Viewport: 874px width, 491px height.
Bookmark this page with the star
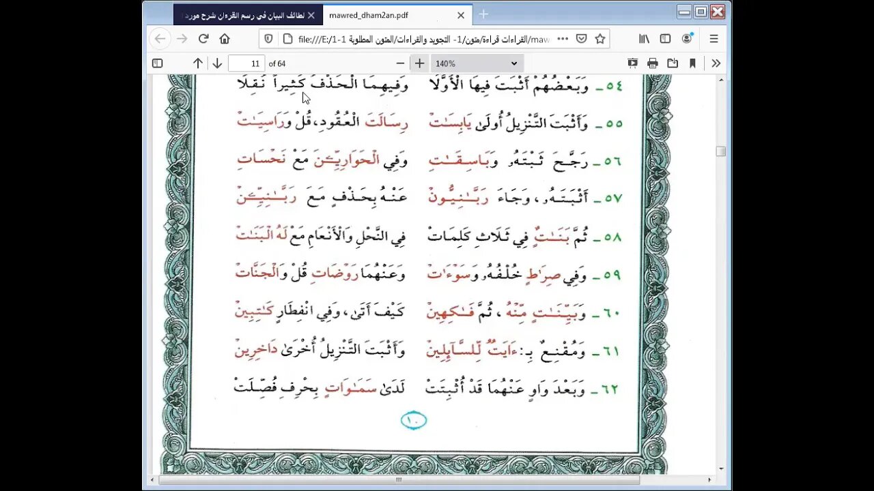point(600,39)
